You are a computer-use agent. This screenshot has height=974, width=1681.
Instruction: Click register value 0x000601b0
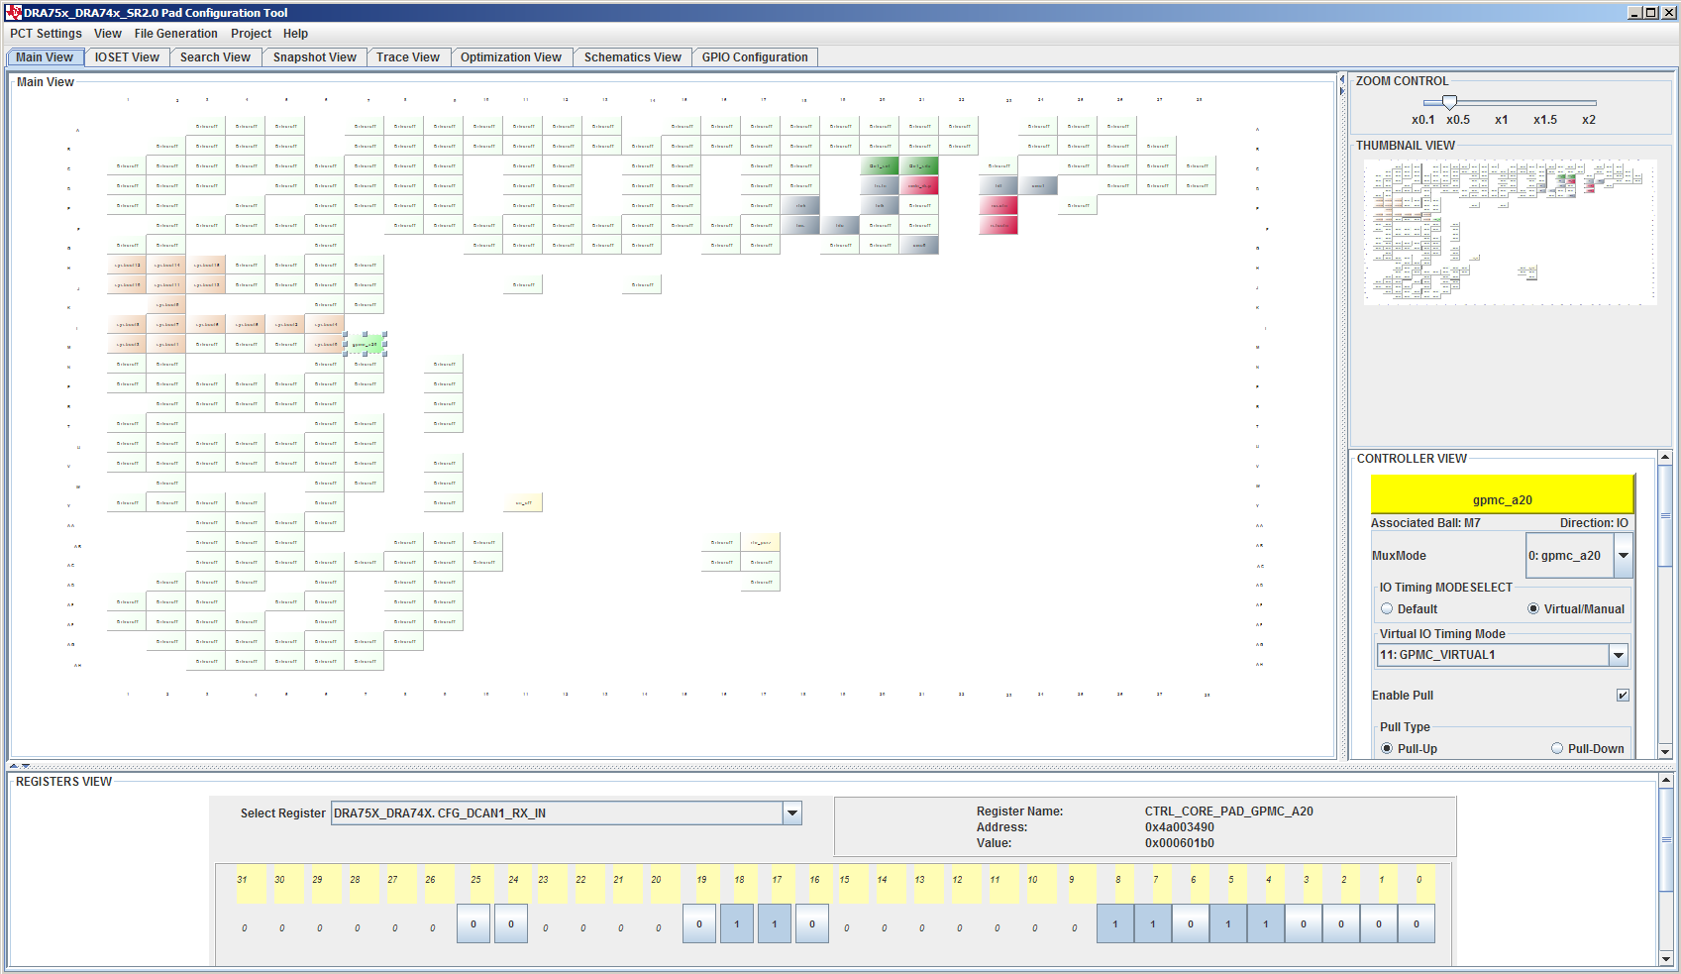[x=1180, y=843]
